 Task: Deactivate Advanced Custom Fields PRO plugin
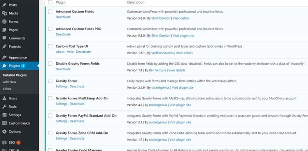click(63, 34)
